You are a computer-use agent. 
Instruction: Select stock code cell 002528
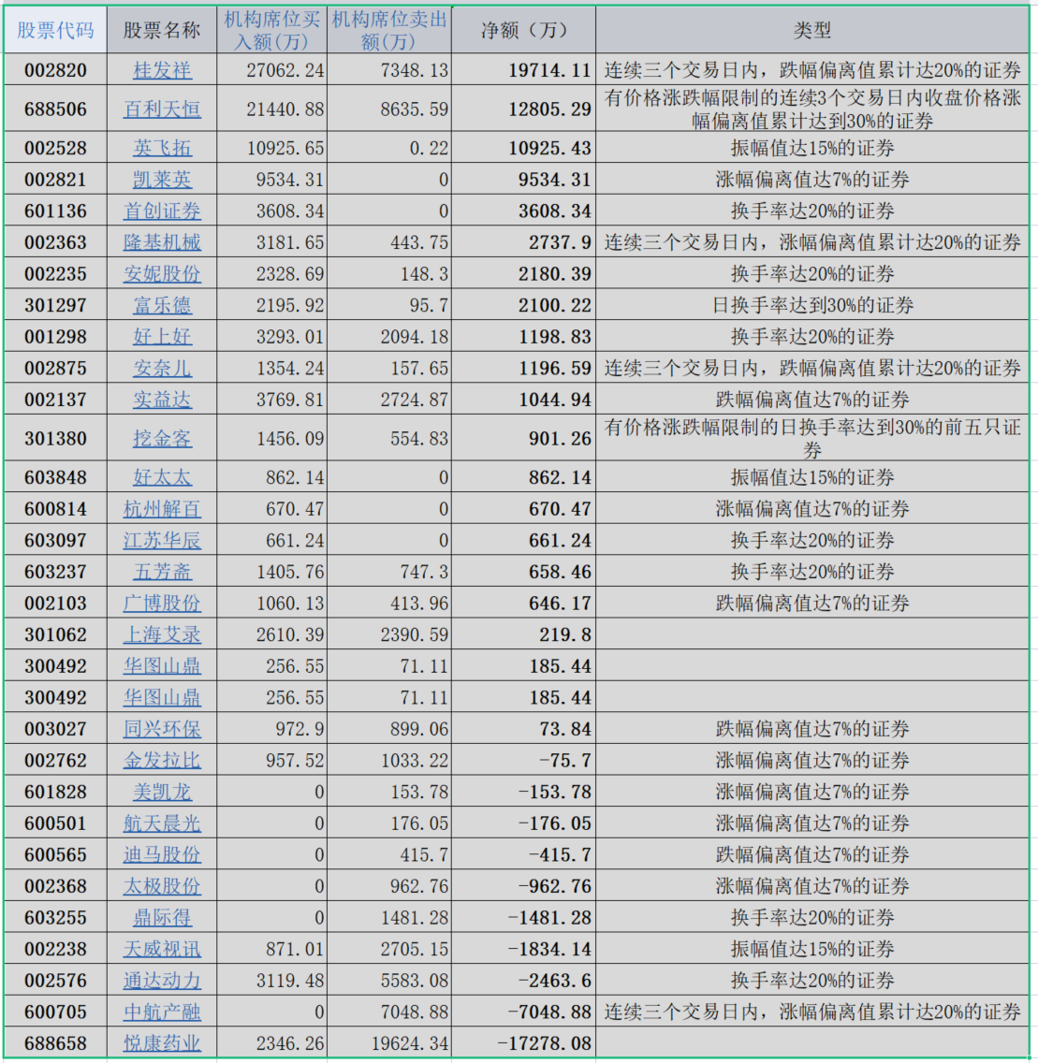[55, 148]
